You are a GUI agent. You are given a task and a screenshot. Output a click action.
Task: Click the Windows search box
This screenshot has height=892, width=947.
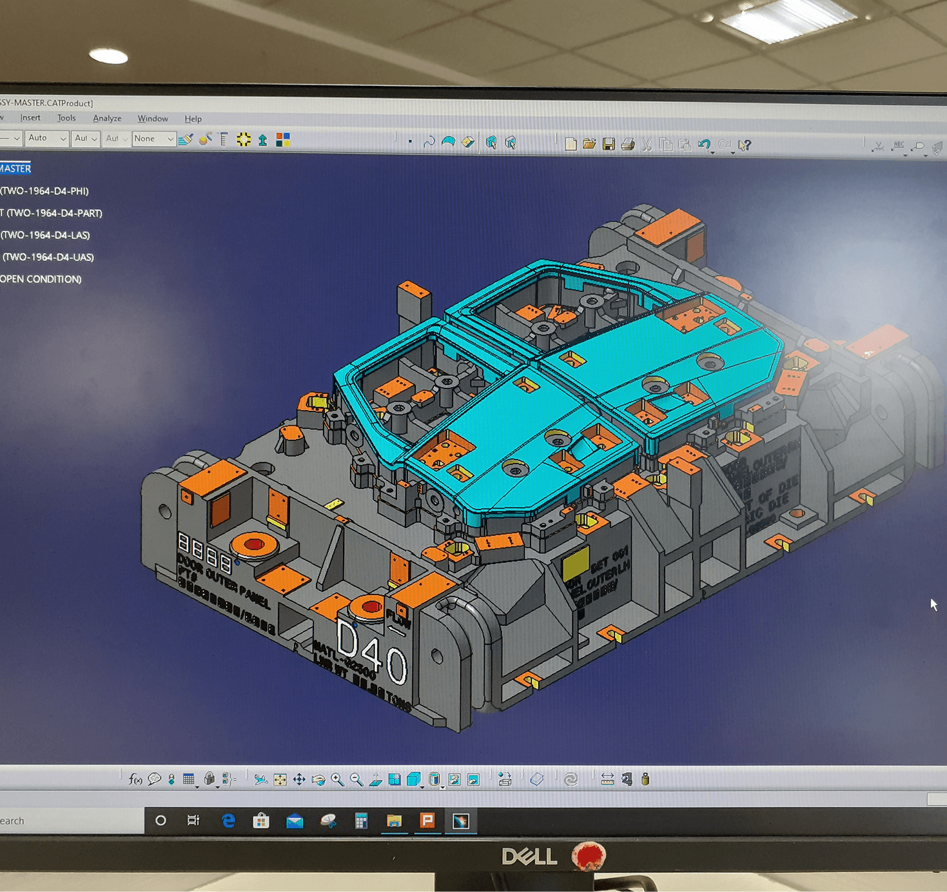(72, 820)
